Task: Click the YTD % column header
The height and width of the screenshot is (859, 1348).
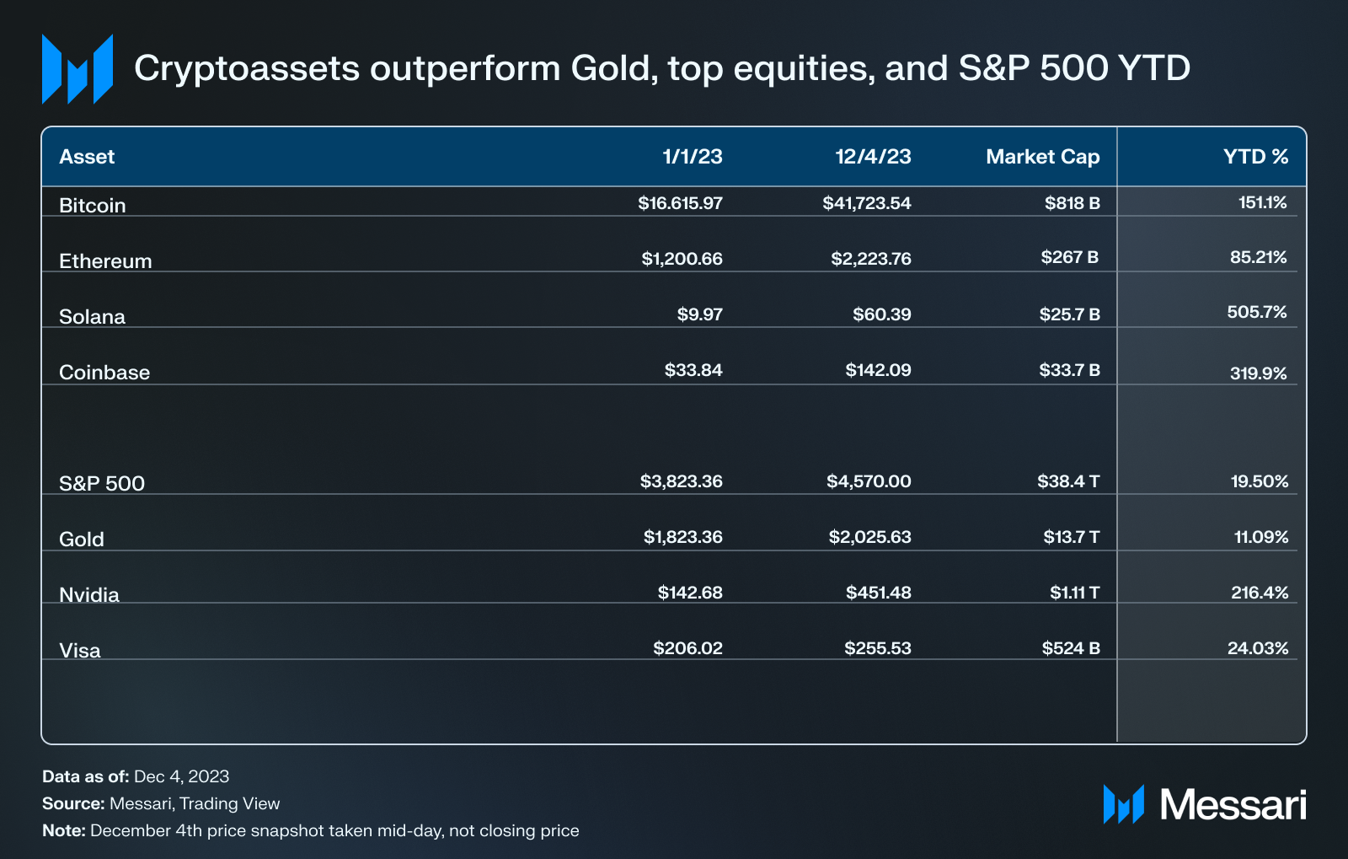Action: pos(1256,157)
